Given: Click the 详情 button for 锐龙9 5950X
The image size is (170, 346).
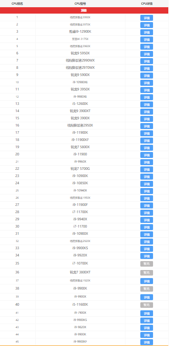Looking at the screenshot, I should pos(146,54).
